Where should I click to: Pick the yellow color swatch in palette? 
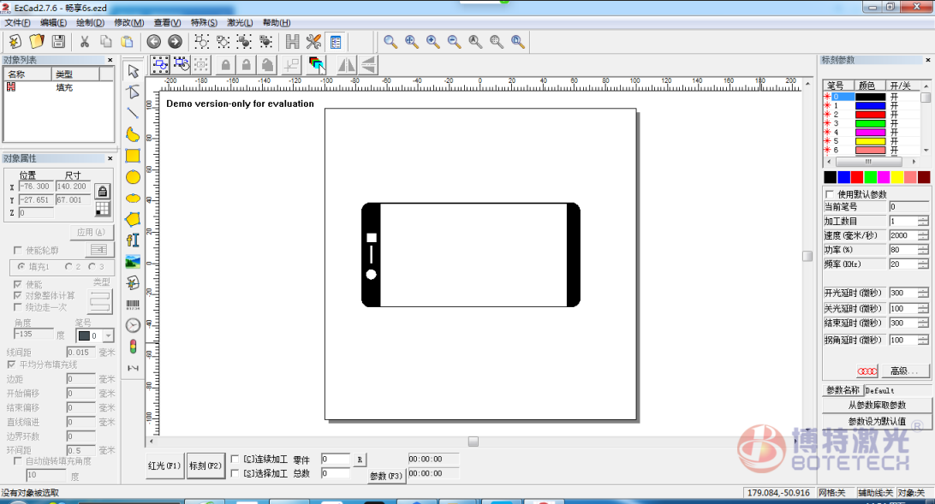[x=896, y=177]
